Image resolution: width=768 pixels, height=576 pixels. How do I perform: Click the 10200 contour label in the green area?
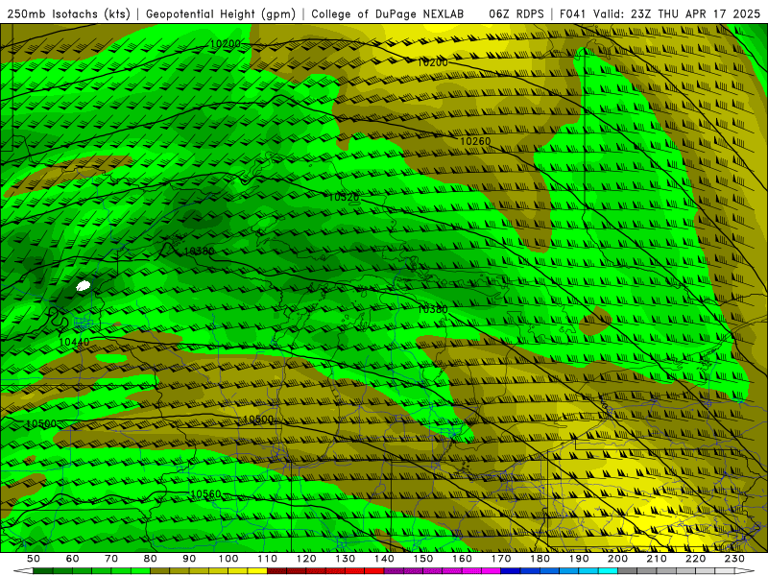pyautogui.click(x=226, y=44)
